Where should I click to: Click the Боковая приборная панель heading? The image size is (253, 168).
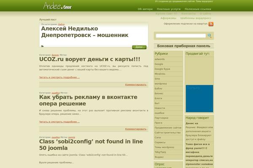click(x=183, y=46)
